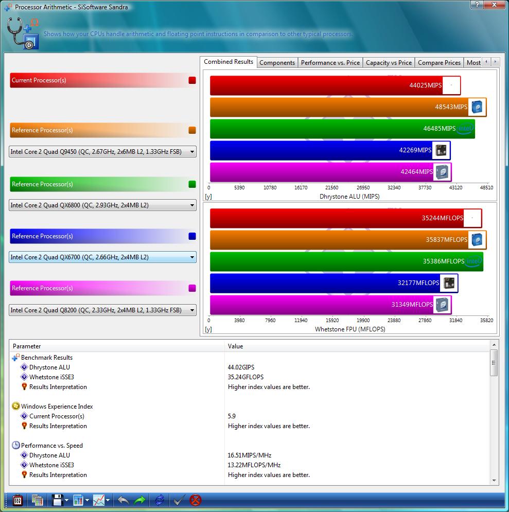Click the Intel logo on 35386MFLOPS bar
Image resolution: width=509 pixels, height=512 pixels.
tap(473, 261)
